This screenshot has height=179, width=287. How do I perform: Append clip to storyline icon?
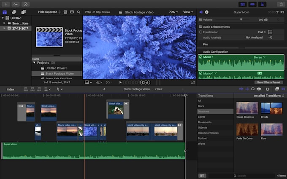(x=39, y=89)
